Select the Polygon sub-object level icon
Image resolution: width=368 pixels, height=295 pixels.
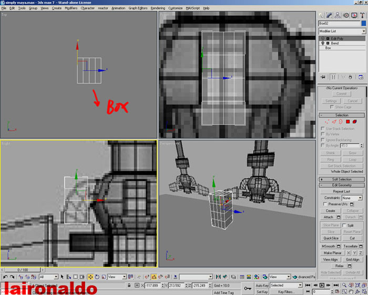coord(347,122)
